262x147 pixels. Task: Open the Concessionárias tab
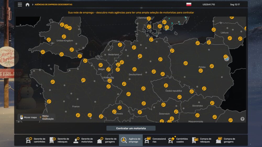coord(155,140)
